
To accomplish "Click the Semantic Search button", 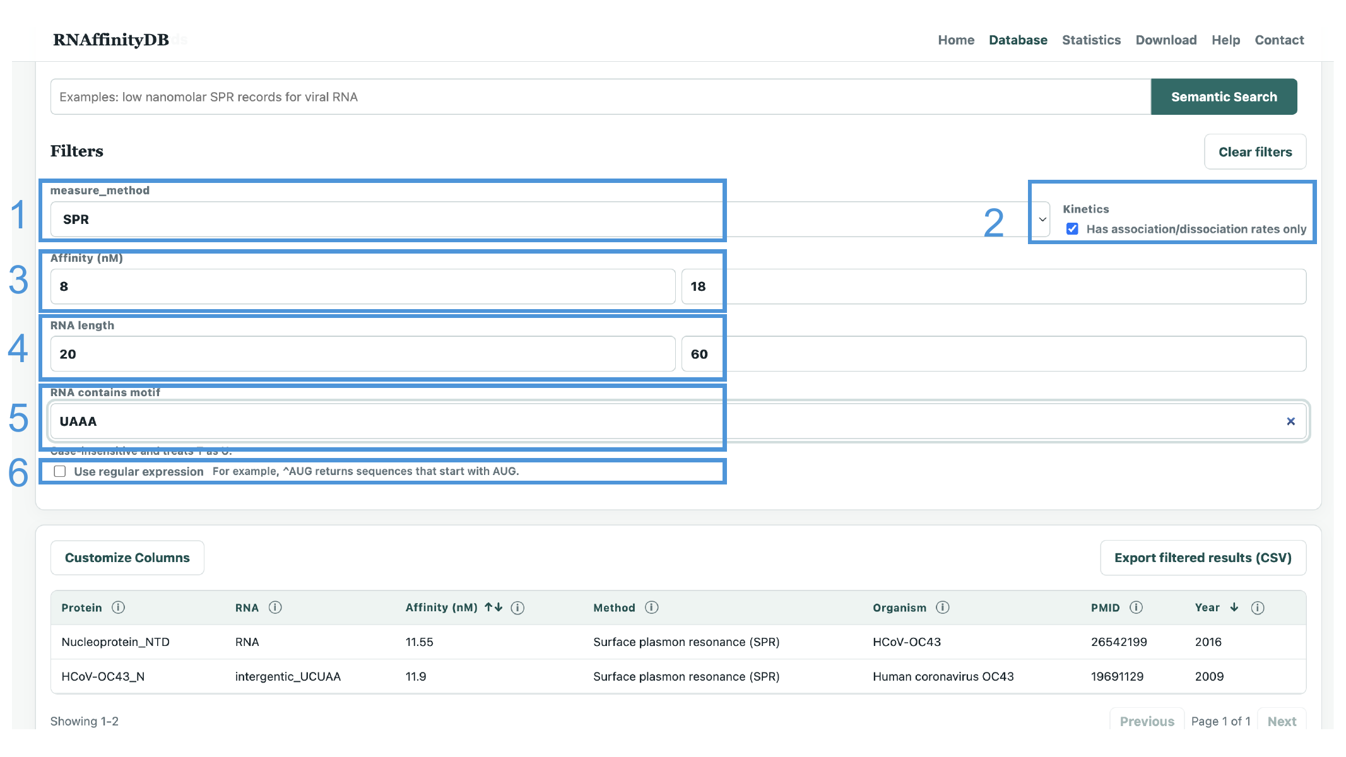I will pyautogui.click(x=1224, y=97).
